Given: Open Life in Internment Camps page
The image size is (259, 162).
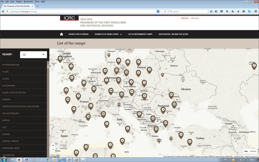Looking at the screenshot, I should point(140,34).
